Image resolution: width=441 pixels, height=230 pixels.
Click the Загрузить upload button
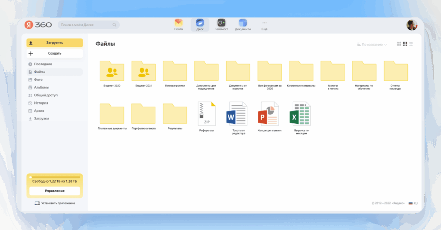point(54,43)
